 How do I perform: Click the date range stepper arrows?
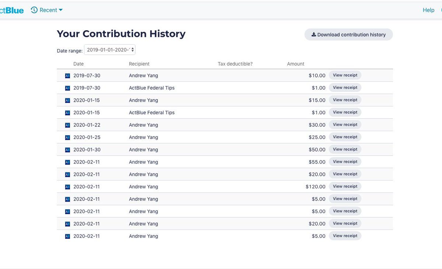(x=133, y=49)
